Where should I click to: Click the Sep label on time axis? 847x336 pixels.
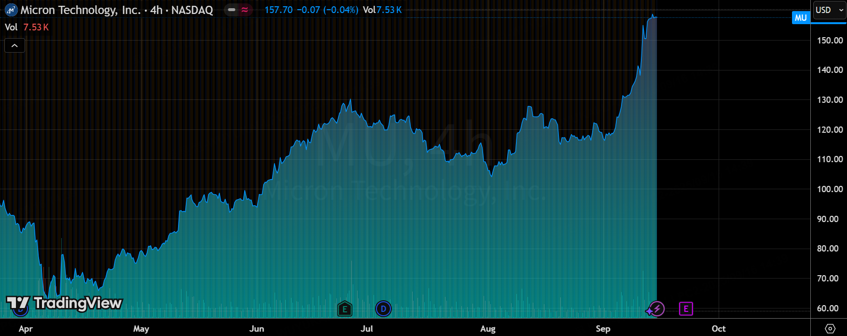click(x=603, y=329)
